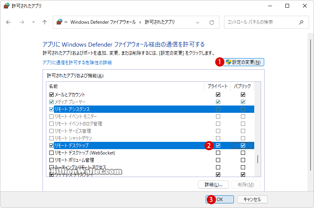Toggle the メールとアカウント name checkbox

(x=51, y=94)
